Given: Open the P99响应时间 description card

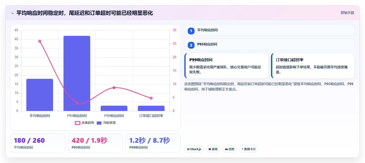Looking at the screenshot, I should point(226,66).
